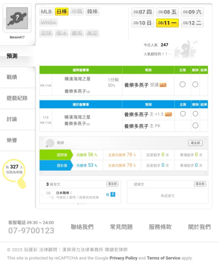This screenshot has width=219, height=275.
Task: Click the right arrow in the posts carousel
Action: click(x=118, y=195)
